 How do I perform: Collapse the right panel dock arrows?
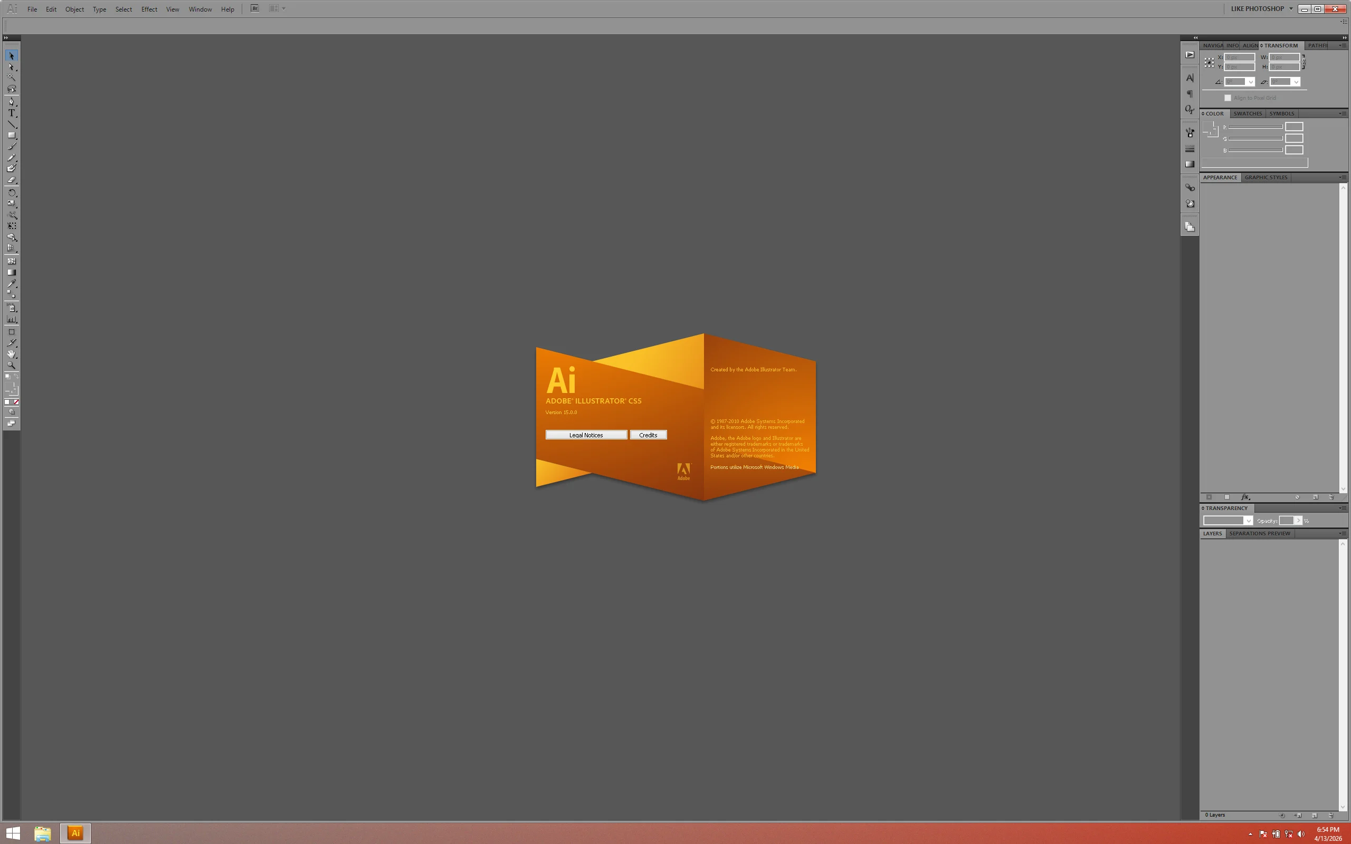pos(1344,38)
